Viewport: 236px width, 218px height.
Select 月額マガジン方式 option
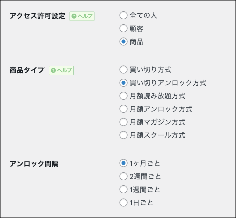[x=123, y=122]
